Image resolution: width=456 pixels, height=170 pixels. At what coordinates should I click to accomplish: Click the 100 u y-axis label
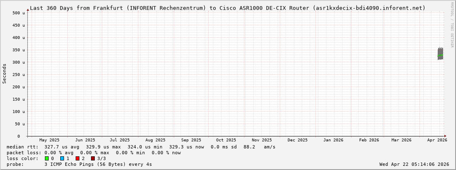pyautogui.click(x=19, y=112)
